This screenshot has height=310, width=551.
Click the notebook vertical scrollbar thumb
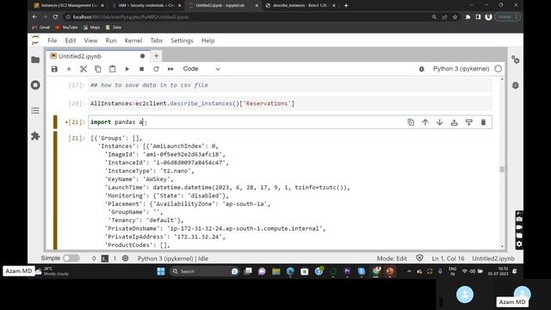point(502,170)
